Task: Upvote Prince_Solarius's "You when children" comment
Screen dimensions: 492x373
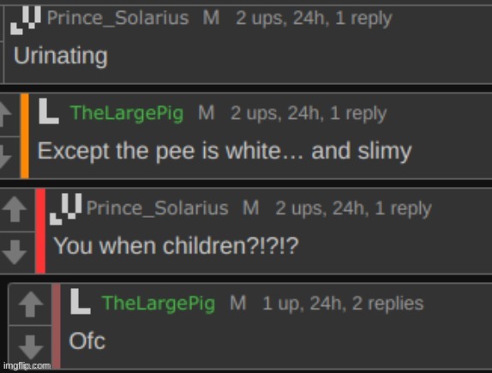Action: click(x=14, y=209)
